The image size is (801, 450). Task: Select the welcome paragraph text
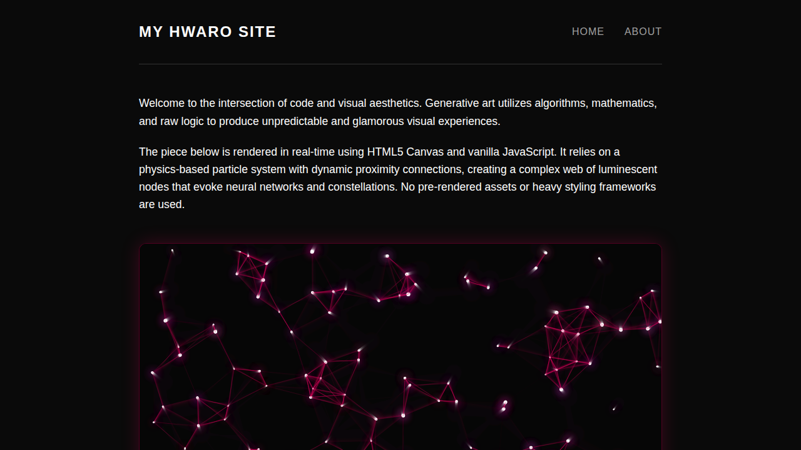(x=397, y=112)
